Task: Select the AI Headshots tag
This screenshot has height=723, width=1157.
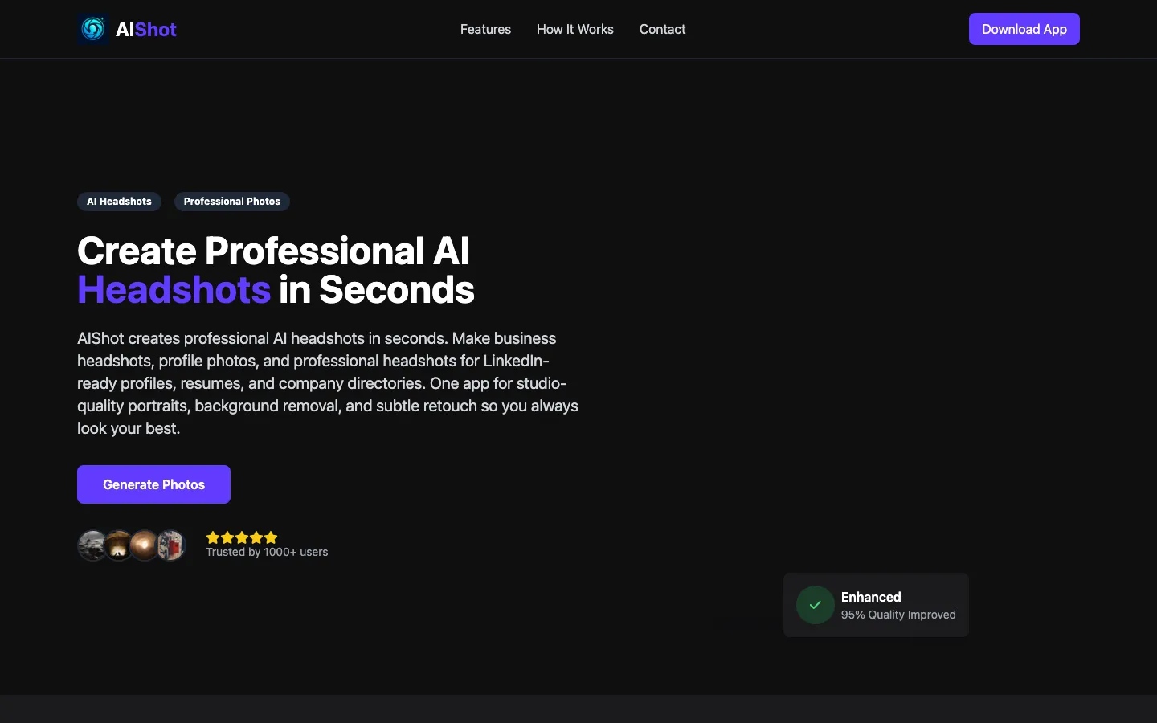Action: (119, 202)
